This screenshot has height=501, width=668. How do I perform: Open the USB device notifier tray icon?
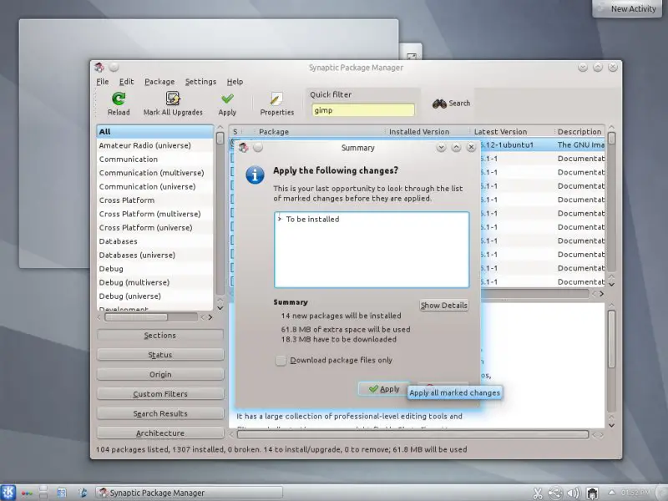[555, 493]
